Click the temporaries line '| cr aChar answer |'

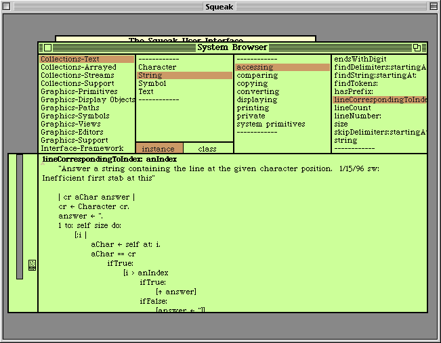(x=96, y=197)
